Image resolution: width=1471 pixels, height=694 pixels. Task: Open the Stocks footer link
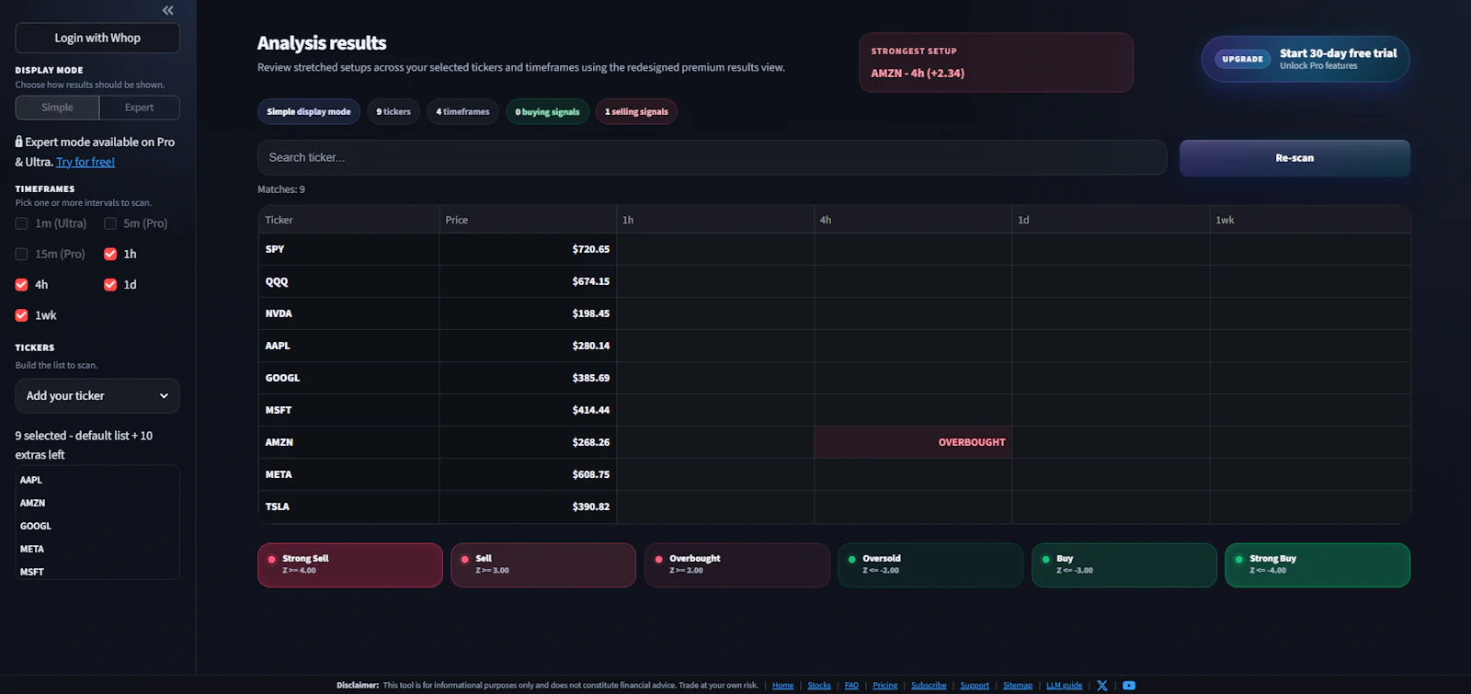tap(819, 686)
